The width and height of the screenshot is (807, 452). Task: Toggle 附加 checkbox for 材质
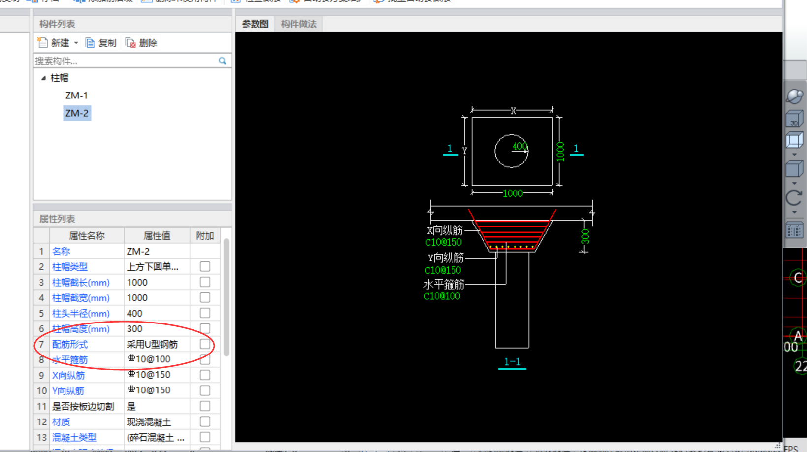[205, 422]
